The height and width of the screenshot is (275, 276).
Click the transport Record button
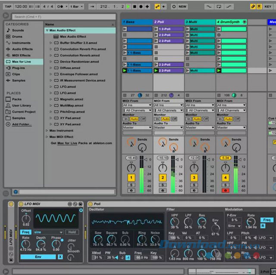[x=141, y=6]
